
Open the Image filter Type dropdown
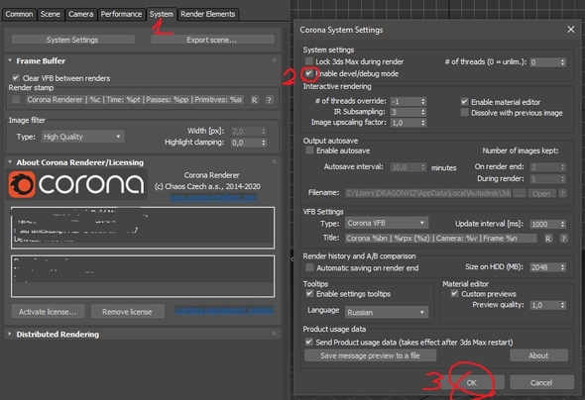[82, 137]
